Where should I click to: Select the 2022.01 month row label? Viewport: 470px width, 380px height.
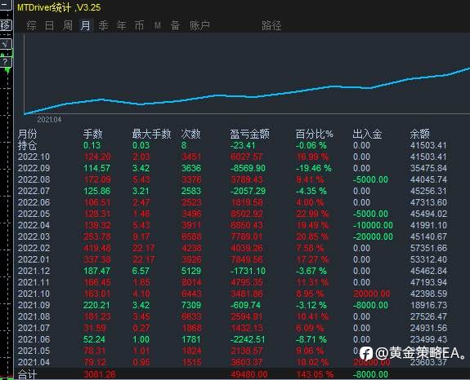click(34, 259)
